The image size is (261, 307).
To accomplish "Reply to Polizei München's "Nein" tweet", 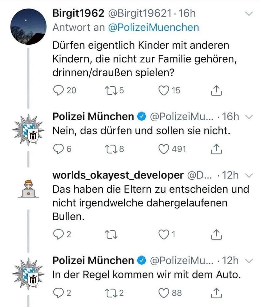I will pyautogui.click(x=58, y=149).
